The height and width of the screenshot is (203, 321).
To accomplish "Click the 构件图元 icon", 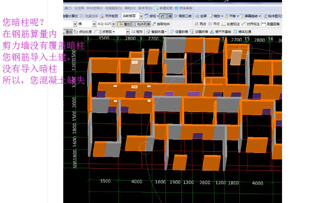I will (x=265, y=16).
